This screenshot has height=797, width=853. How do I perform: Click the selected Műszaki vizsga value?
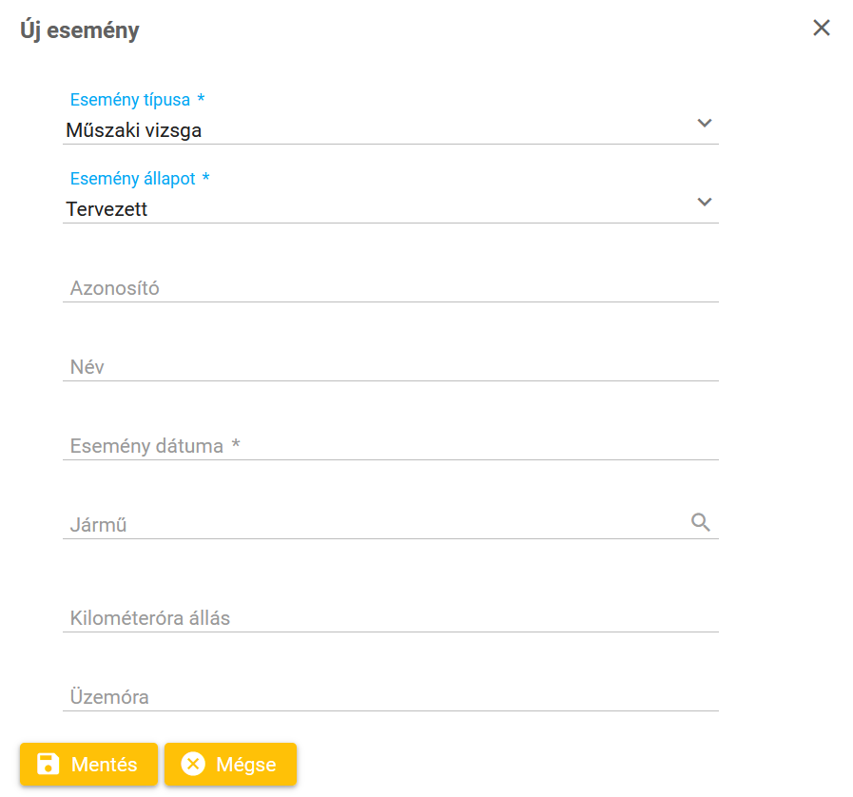pyautogui.click(x=134, y=130)
